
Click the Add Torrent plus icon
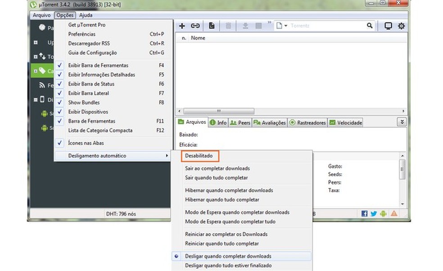(x=182, y=26)
